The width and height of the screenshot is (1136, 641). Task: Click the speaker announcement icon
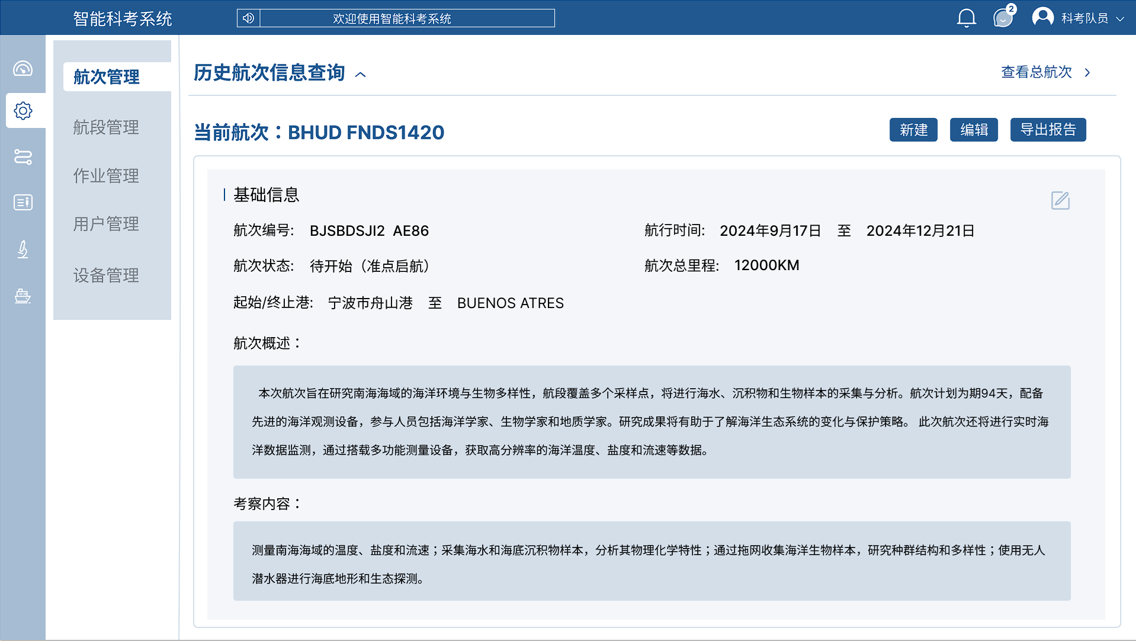(x=248, y=18)
